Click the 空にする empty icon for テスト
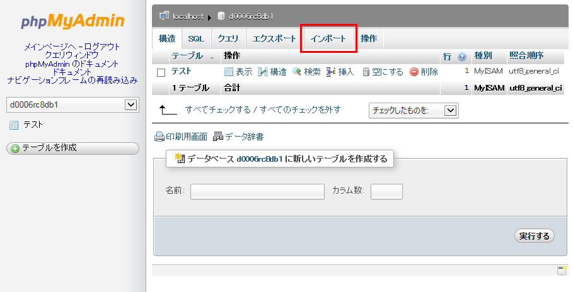 pyautogui.click(x=366, y=72)
